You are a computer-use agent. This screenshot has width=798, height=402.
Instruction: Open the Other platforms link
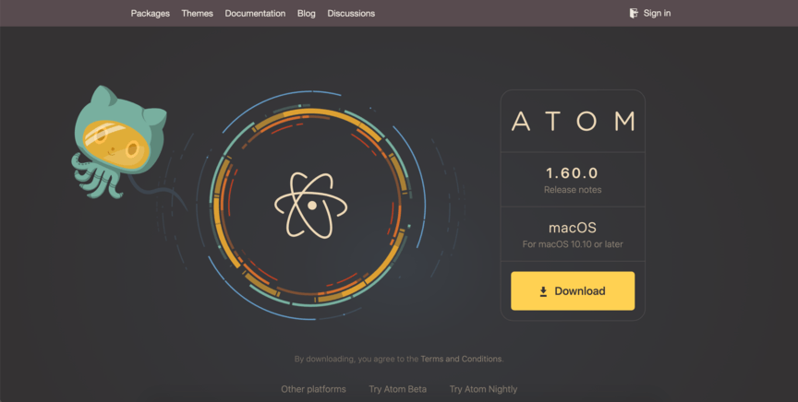(x=313, y=389)
